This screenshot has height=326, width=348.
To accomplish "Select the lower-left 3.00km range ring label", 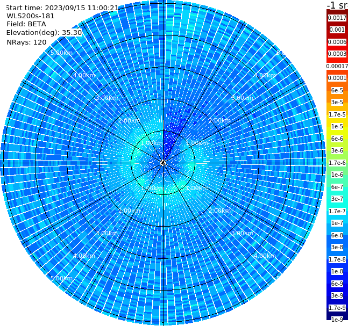I will click(x=106, y=233).
